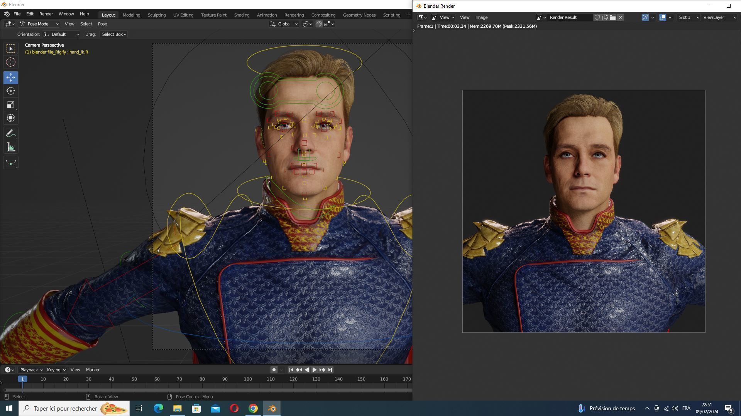Open the viewport Pose menu

tap(102, 24)
